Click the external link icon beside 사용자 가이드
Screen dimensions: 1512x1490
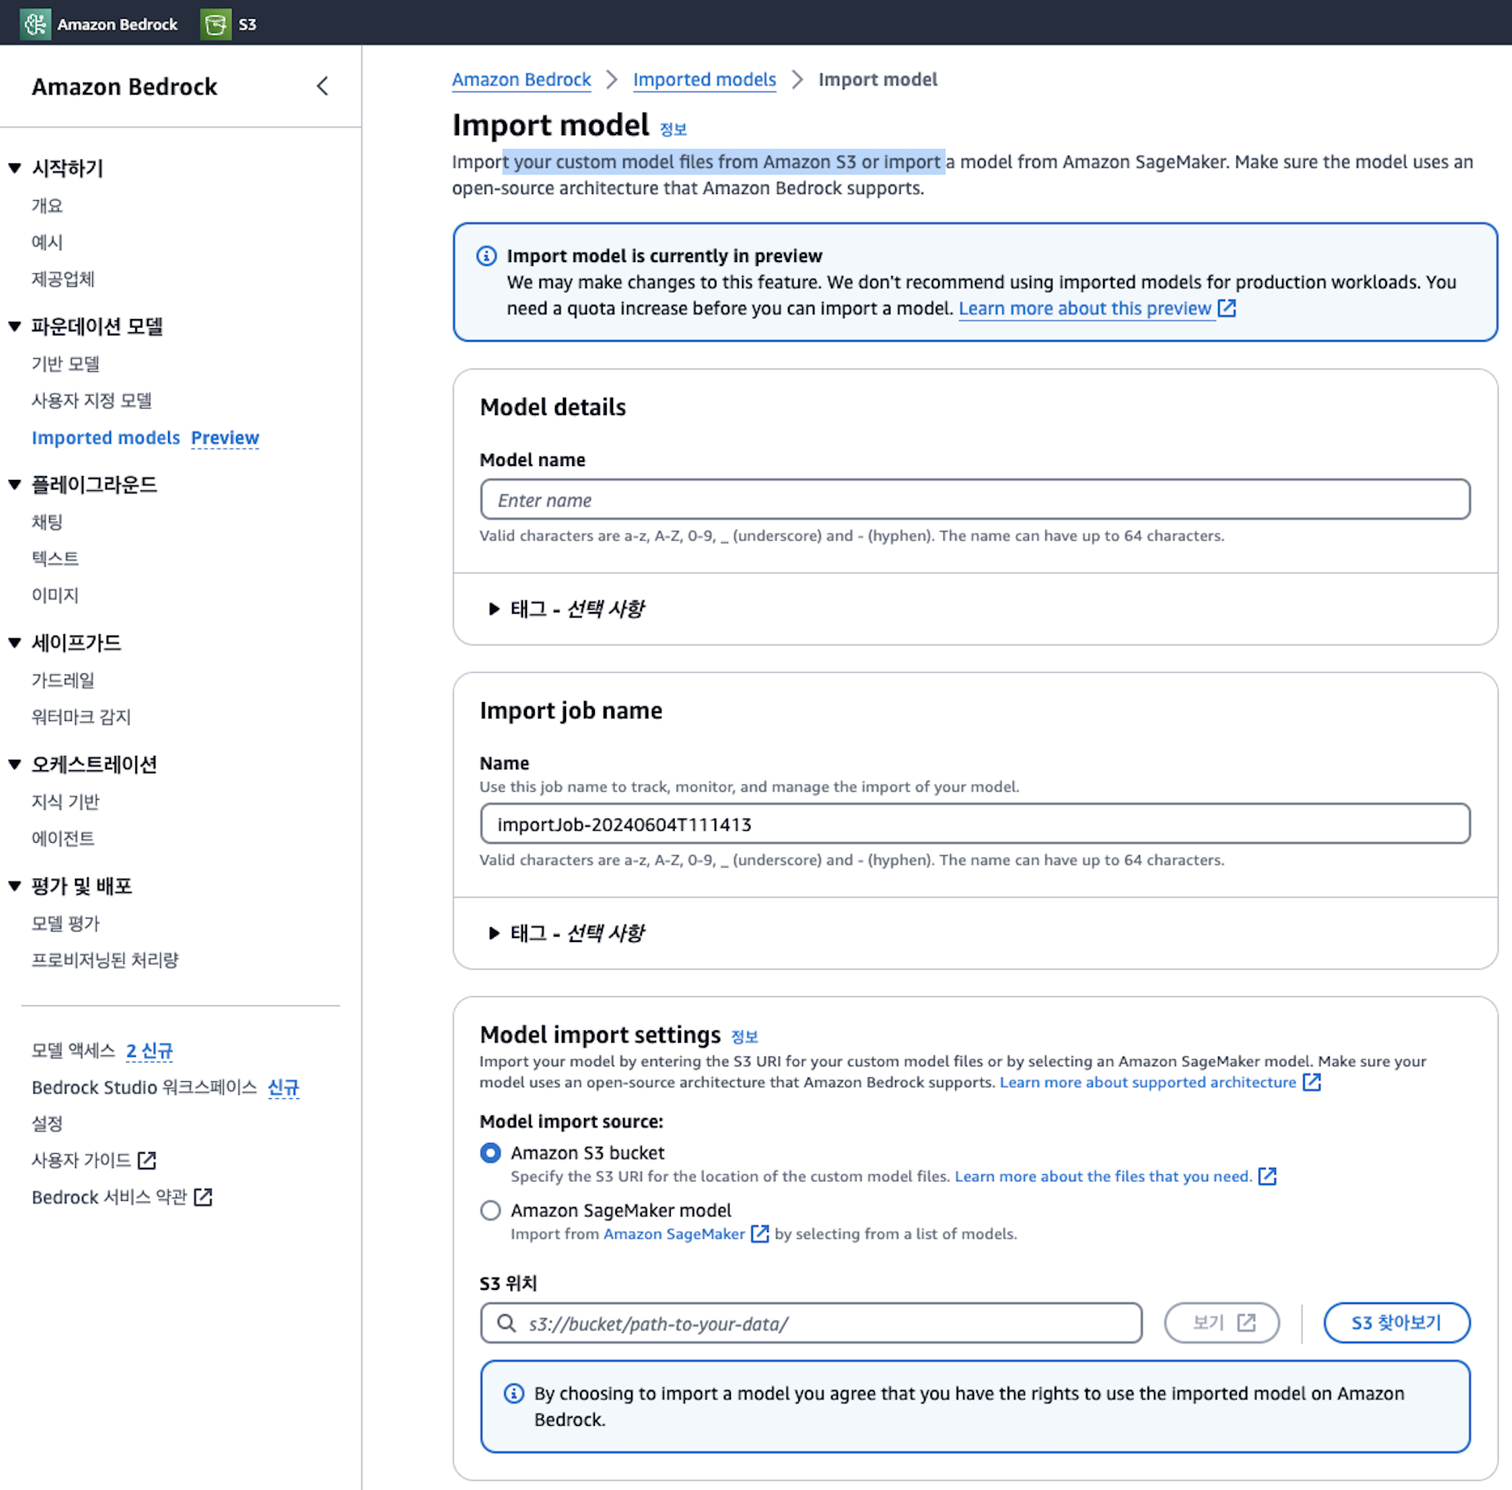146,1161
